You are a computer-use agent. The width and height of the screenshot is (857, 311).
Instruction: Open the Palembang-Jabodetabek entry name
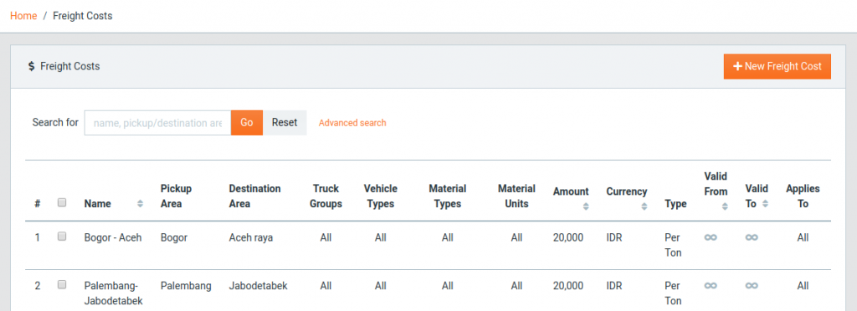tap(114, 293)
